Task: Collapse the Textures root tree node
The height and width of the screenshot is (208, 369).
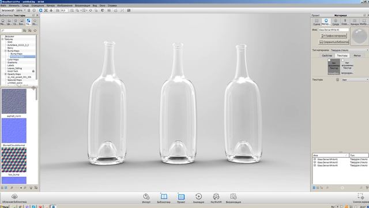Action: tap(3, 39)
